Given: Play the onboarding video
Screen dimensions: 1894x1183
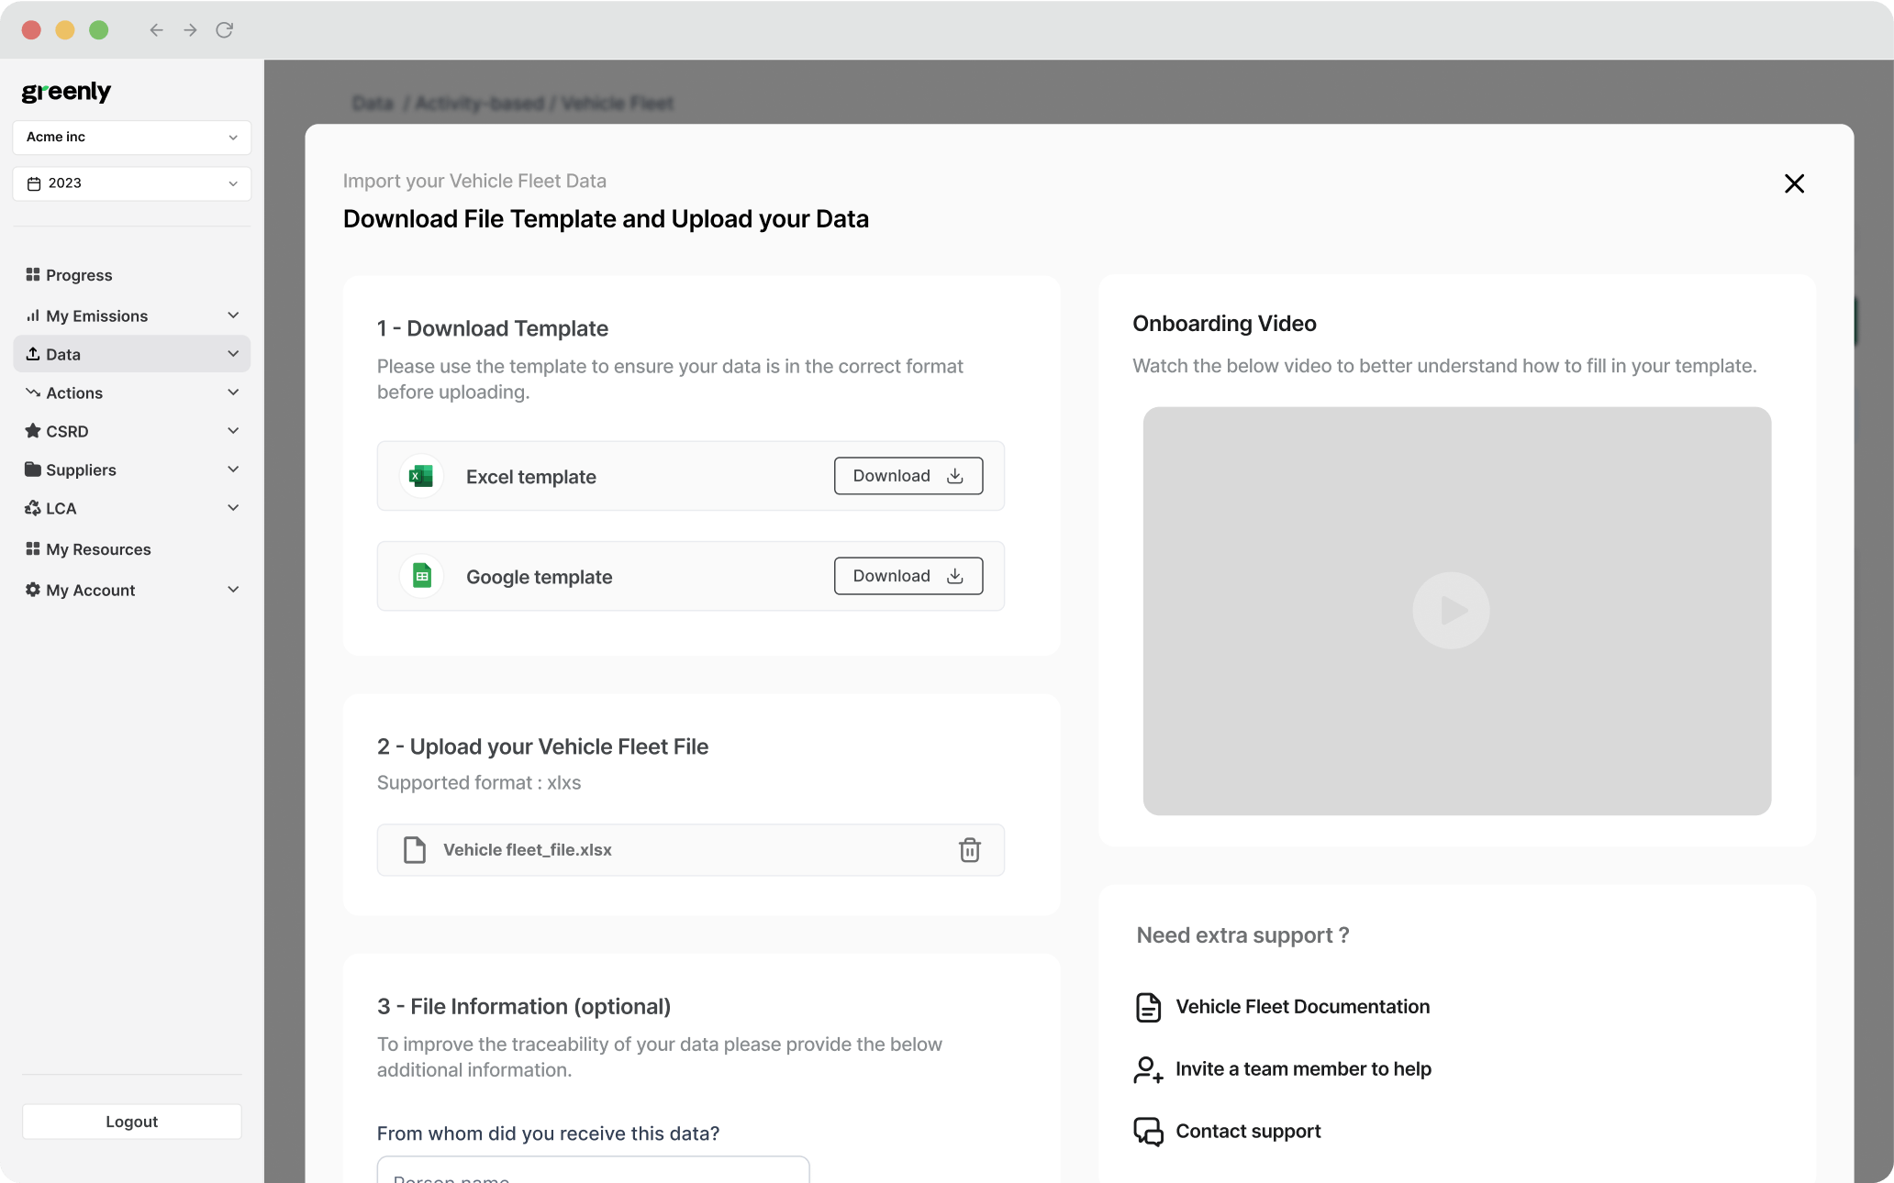Looking at the screenshot, I should (x=1451, y=611).
